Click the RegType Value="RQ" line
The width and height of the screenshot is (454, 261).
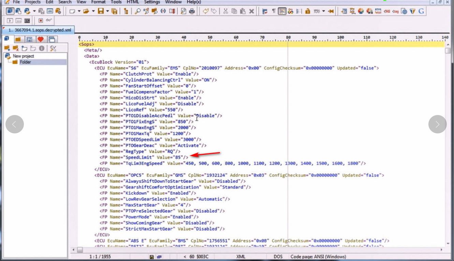click(x=140, y=151)
